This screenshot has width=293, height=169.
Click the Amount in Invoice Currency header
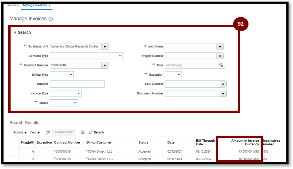[245, 142]
